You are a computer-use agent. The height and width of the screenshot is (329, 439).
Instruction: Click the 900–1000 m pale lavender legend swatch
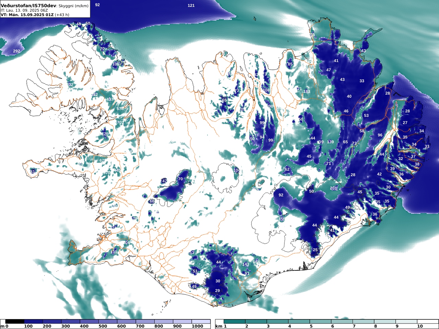pyautogui.click(x=182, y=321)
